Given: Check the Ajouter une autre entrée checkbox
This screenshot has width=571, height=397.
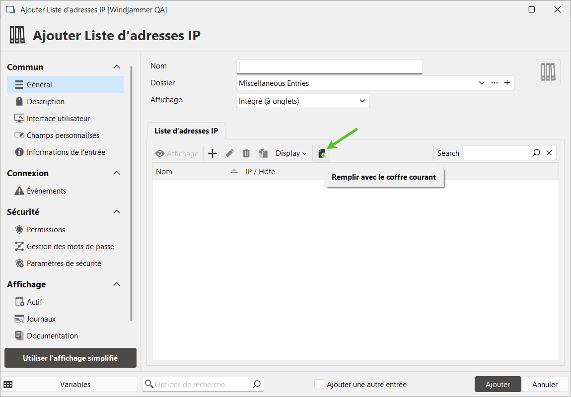Looking at the screenshot, I should [320, 384].
